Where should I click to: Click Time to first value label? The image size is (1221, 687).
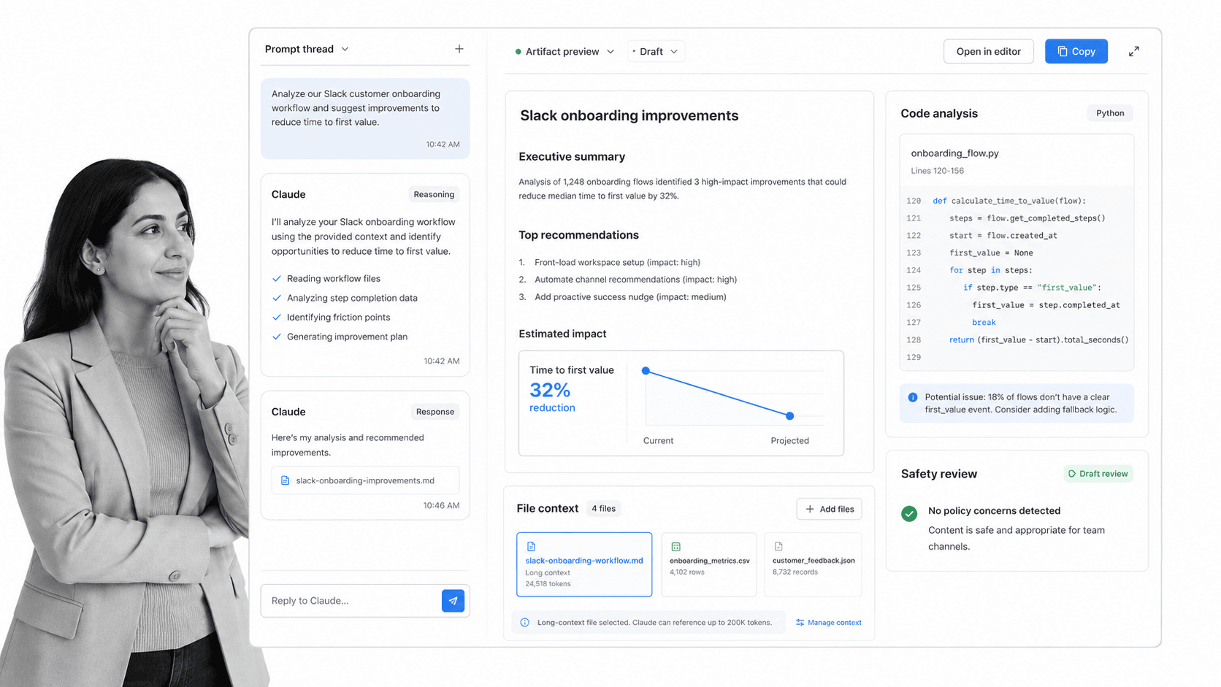point(572,370)
